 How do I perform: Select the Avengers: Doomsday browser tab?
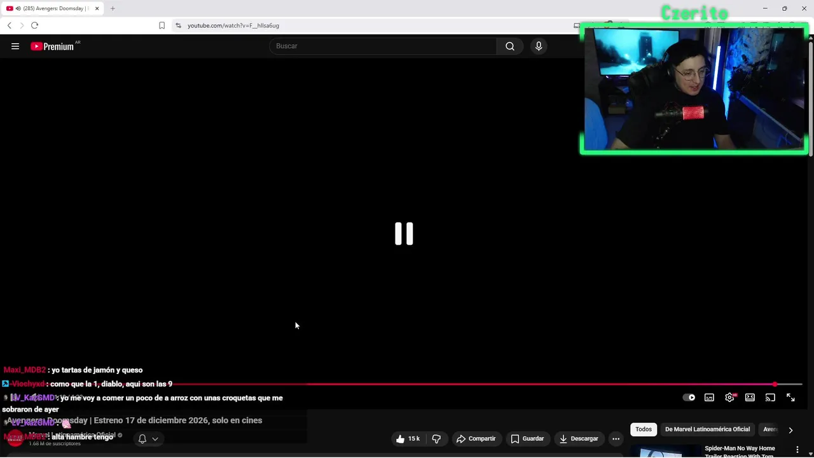click(x=53, y=8)
